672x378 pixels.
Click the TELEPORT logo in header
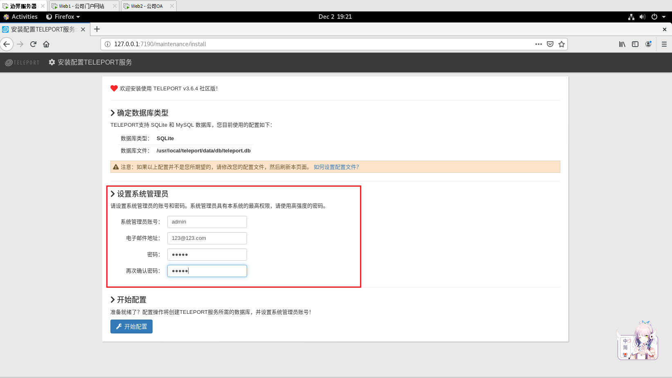click(22, 63)
